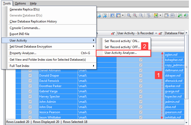Open Console Commands...

click(25, 28)
